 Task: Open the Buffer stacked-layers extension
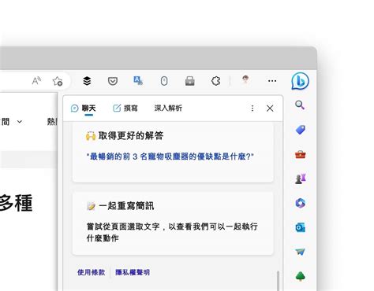pyautogui.click(x=87, y=81)
